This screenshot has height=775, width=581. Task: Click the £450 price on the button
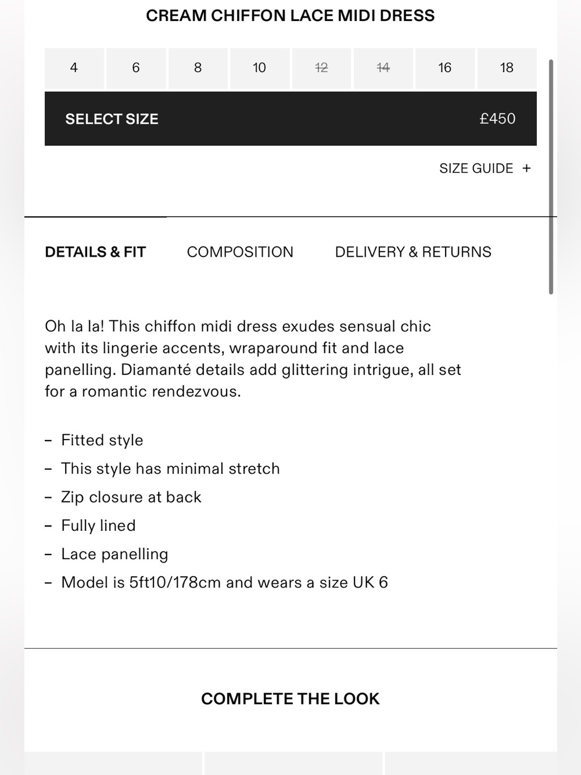click(x=497, y=119)
